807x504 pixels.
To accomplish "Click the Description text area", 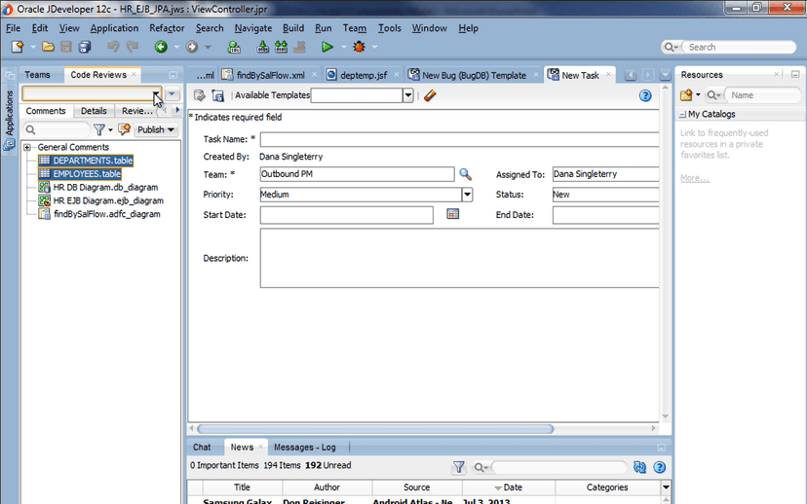I will [459, 258].
